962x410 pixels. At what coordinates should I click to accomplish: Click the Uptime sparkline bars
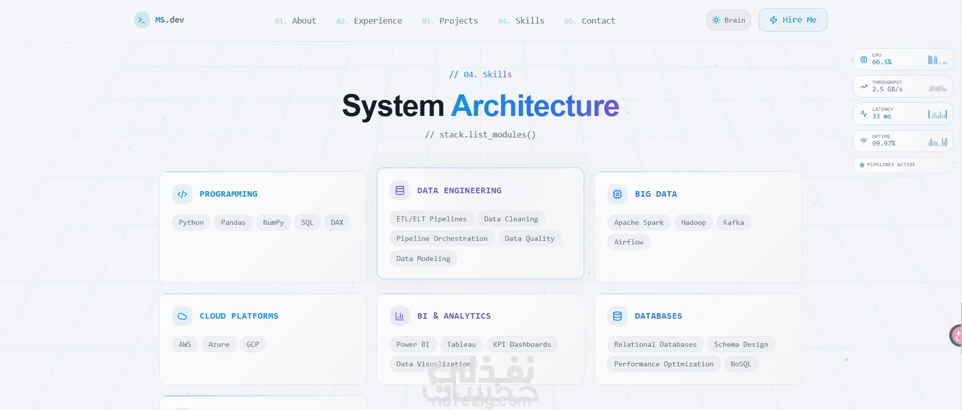point(937,142)
